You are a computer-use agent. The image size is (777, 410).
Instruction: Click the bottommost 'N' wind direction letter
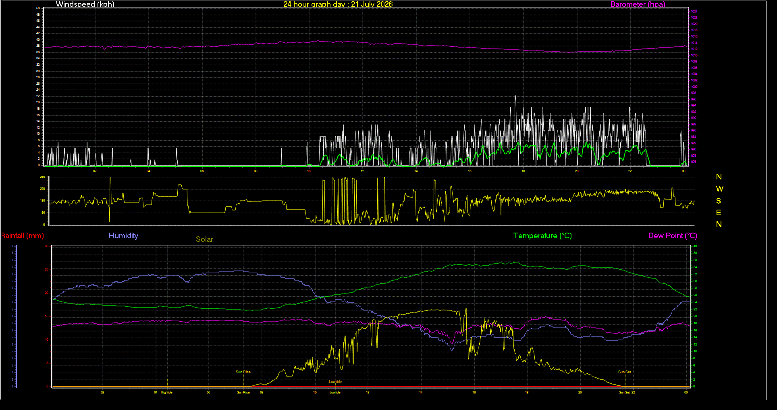[x=719, y=224]
